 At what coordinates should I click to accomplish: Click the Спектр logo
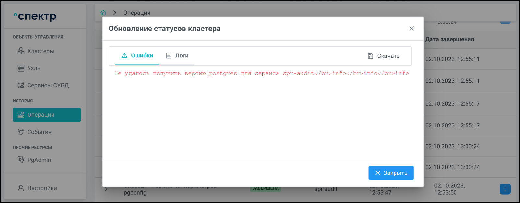[x=35, y=16]
